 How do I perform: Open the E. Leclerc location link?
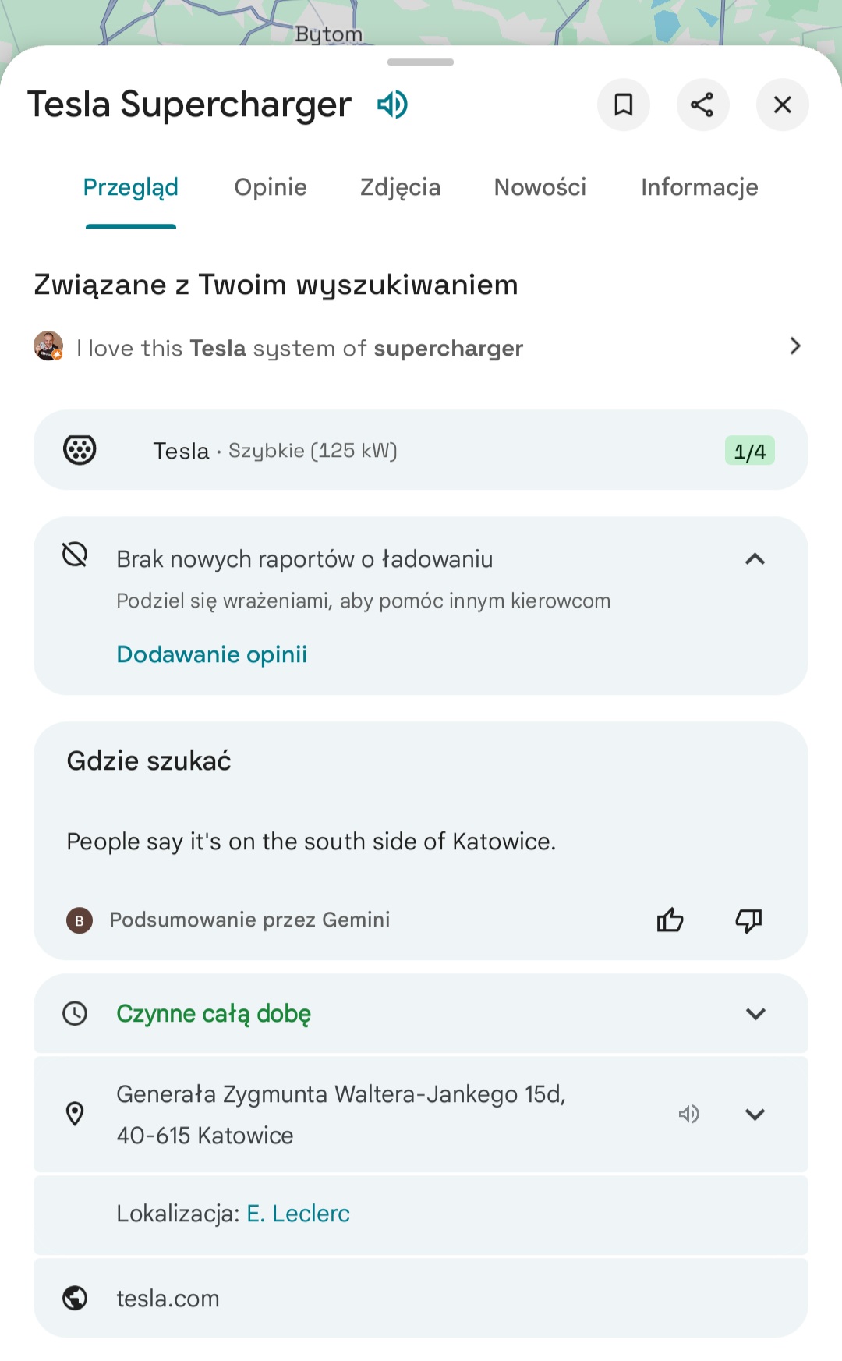[298, 1214]
